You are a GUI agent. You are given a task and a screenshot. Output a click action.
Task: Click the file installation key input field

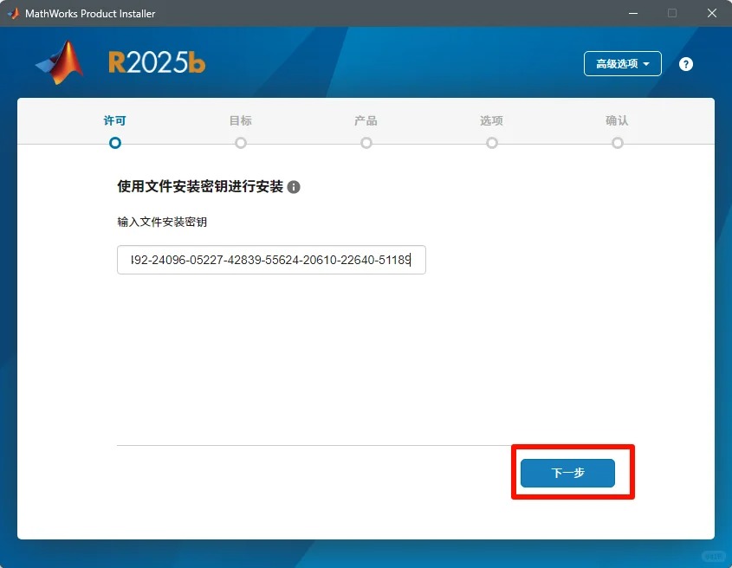pyautogui.click(x=270, y=260)
